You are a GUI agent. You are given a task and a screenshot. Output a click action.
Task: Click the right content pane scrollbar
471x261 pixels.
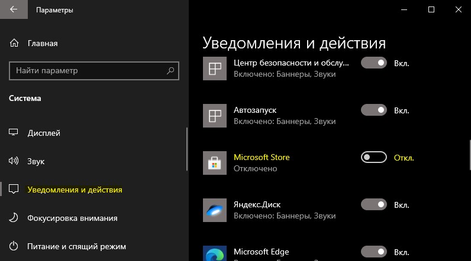click(470, 155)
